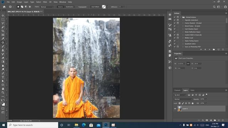Add layer style fx icon
228x128 pixels.
coord(203,120)
